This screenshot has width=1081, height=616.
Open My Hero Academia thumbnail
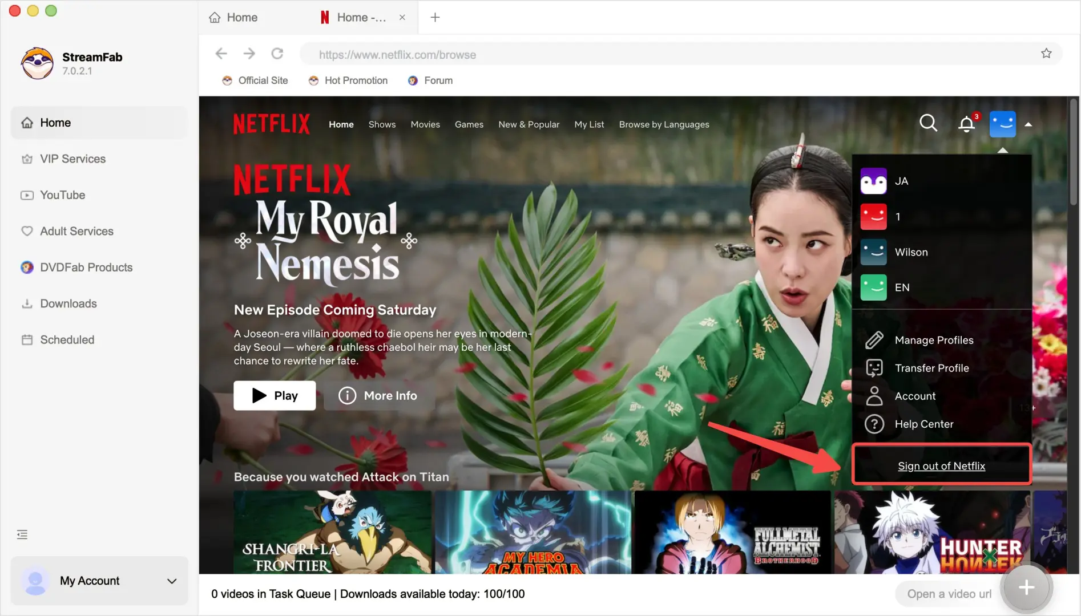click(x=533, y=532)
